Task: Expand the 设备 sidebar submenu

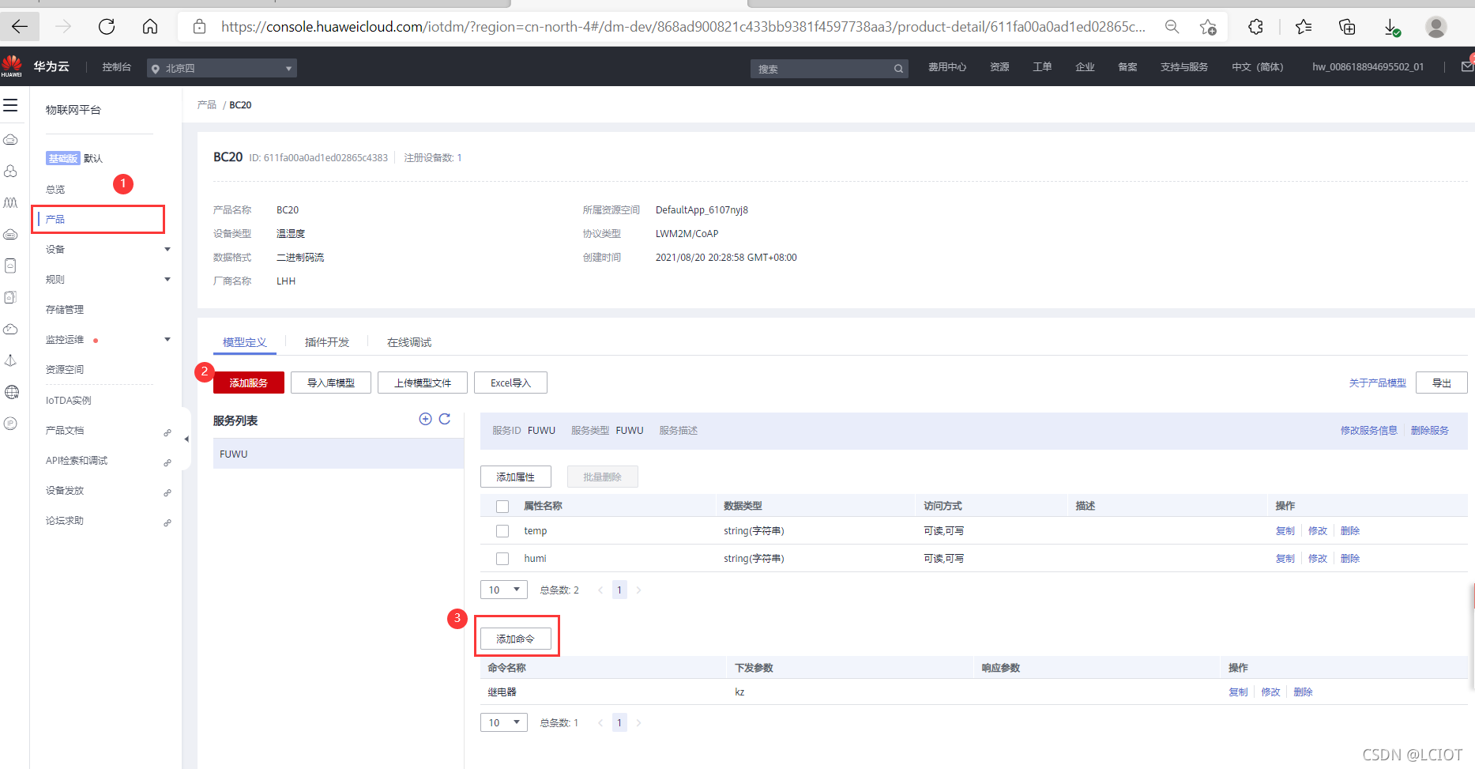Action: coord(167,250)
